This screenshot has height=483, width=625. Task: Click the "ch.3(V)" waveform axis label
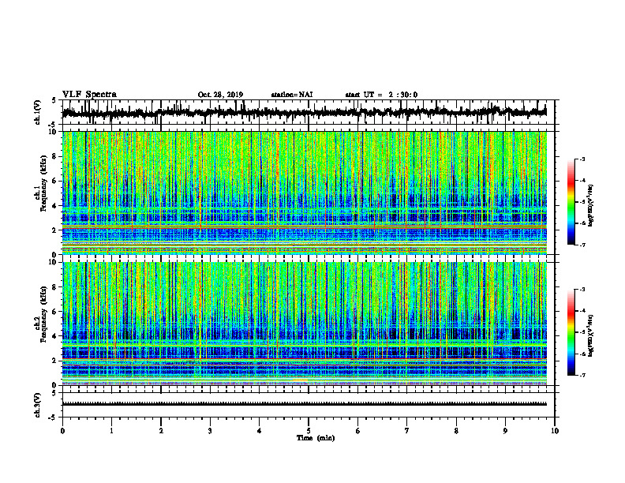point(38,406)
